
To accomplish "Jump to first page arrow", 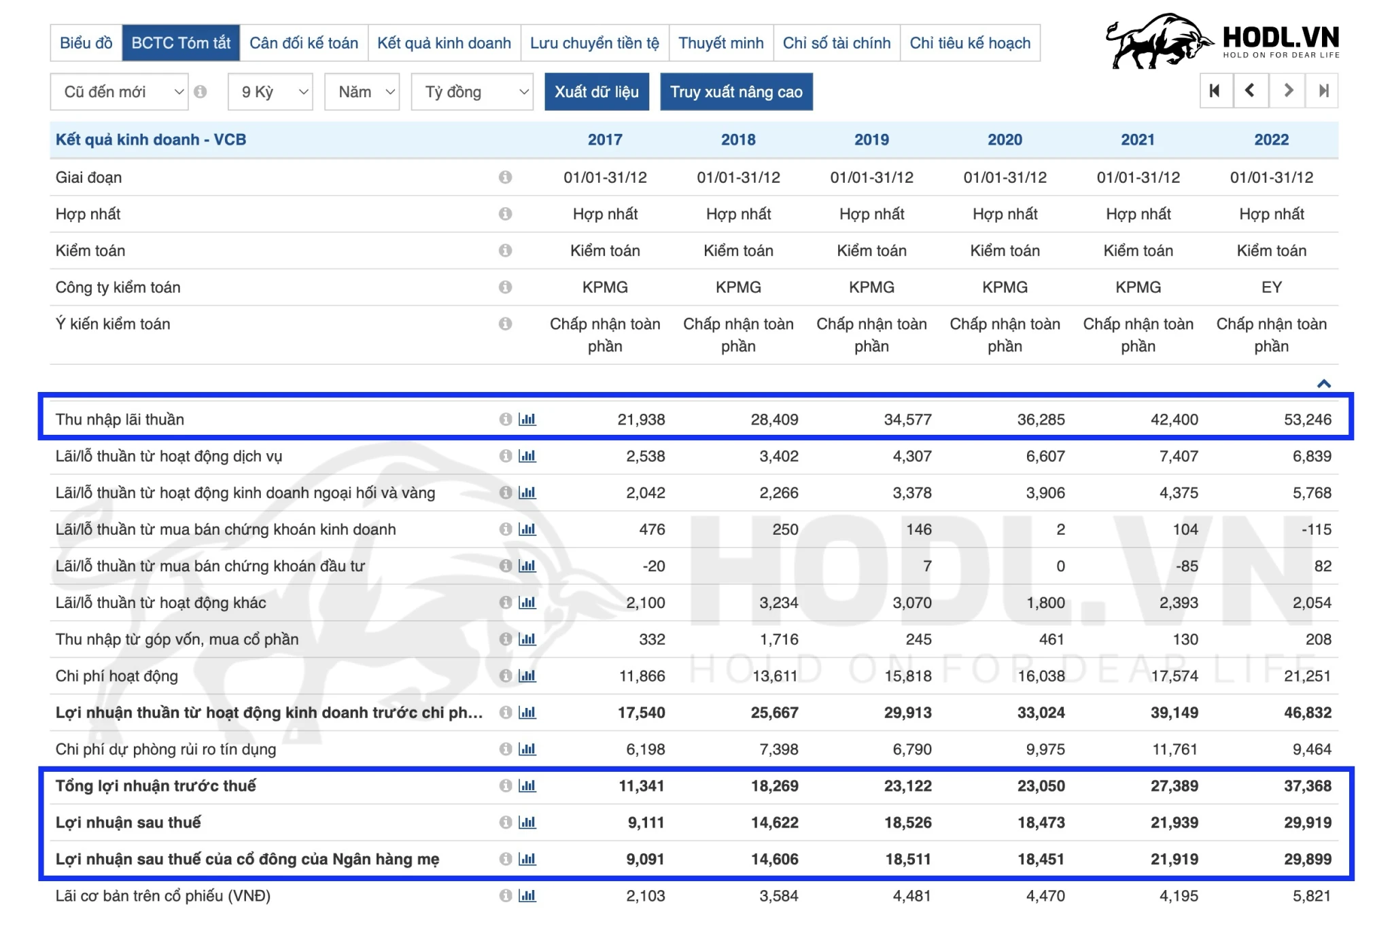I will pos(1215,90).
